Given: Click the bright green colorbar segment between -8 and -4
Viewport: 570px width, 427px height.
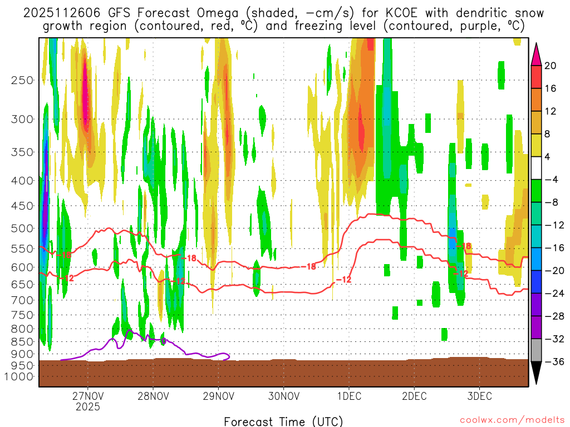Looking at the screenshot, I should click(536, 191).
